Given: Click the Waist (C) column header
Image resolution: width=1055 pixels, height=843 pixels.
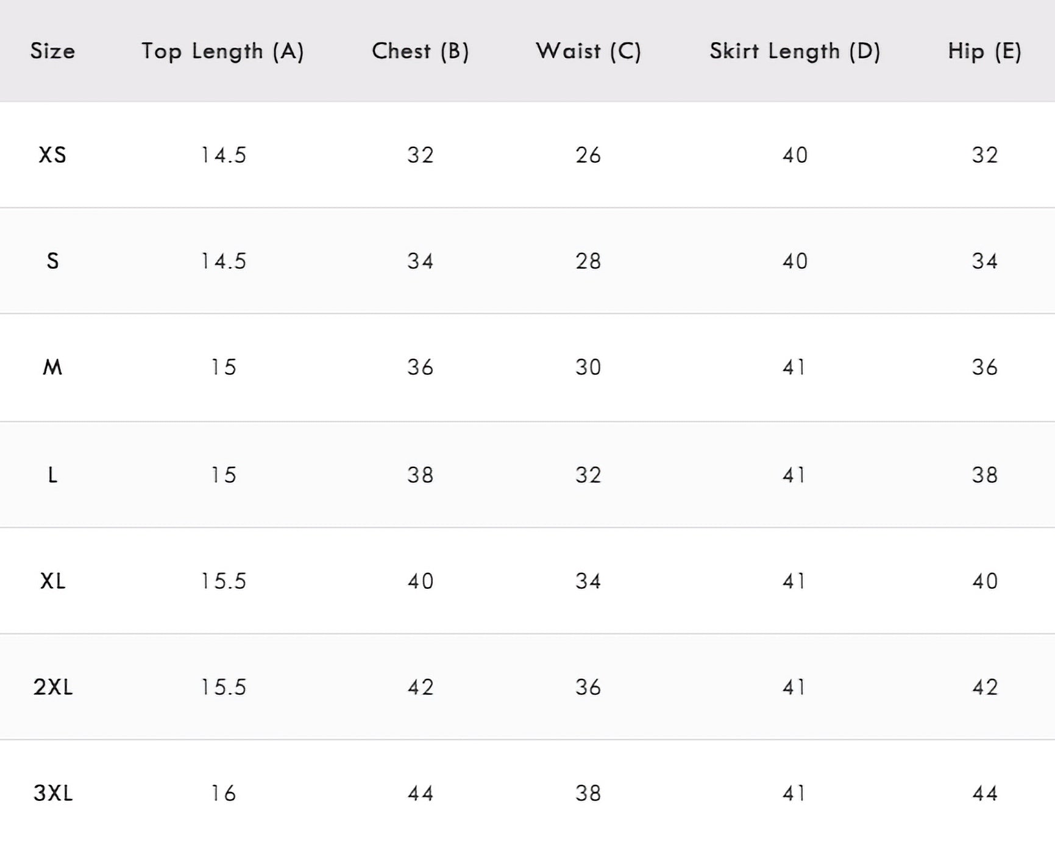Looking at the screenshot, I should click(x=588, y=51).
